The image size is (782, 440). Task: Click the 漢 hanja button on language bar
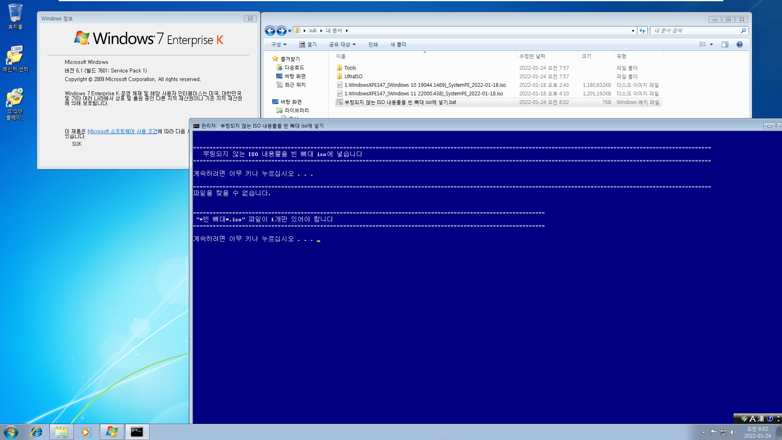point(760,418)
